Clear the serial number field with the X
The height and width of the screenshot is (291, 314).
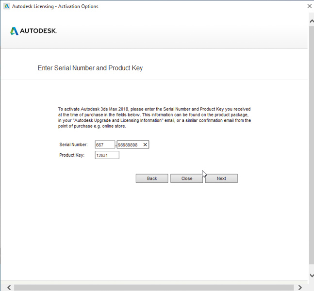145,145
